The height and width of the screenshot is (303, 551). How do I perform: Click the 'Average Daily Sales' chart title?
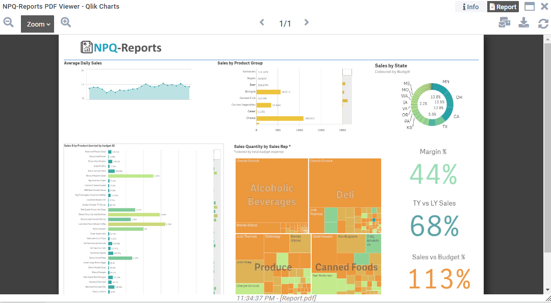pyautogui.click(x=83, y=63)
